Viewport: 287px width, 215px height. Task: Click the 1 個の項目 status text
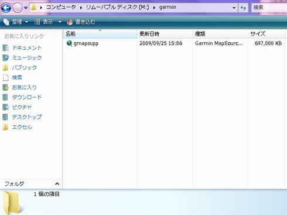point(47,194)
